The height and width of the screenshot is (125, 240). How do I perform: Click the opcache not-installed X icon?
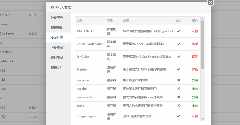click(178, 80)
